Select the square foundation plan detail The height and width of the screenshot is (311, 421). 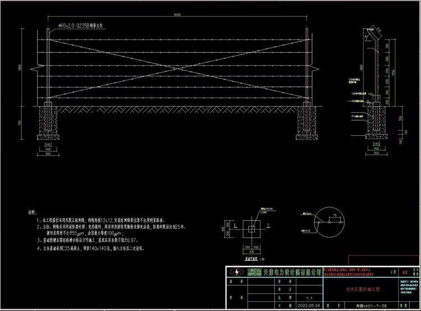(251, 231)
